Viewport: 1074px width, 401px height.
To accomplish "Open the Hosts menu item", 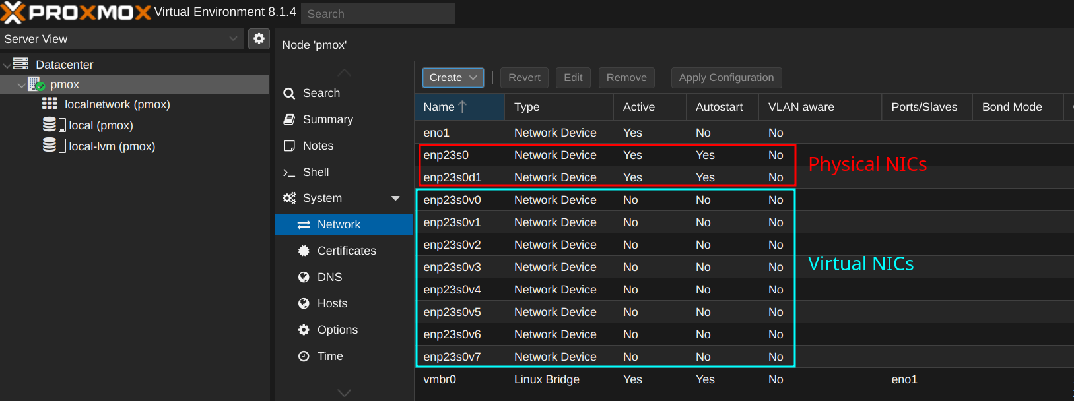I will pos(344,303).
